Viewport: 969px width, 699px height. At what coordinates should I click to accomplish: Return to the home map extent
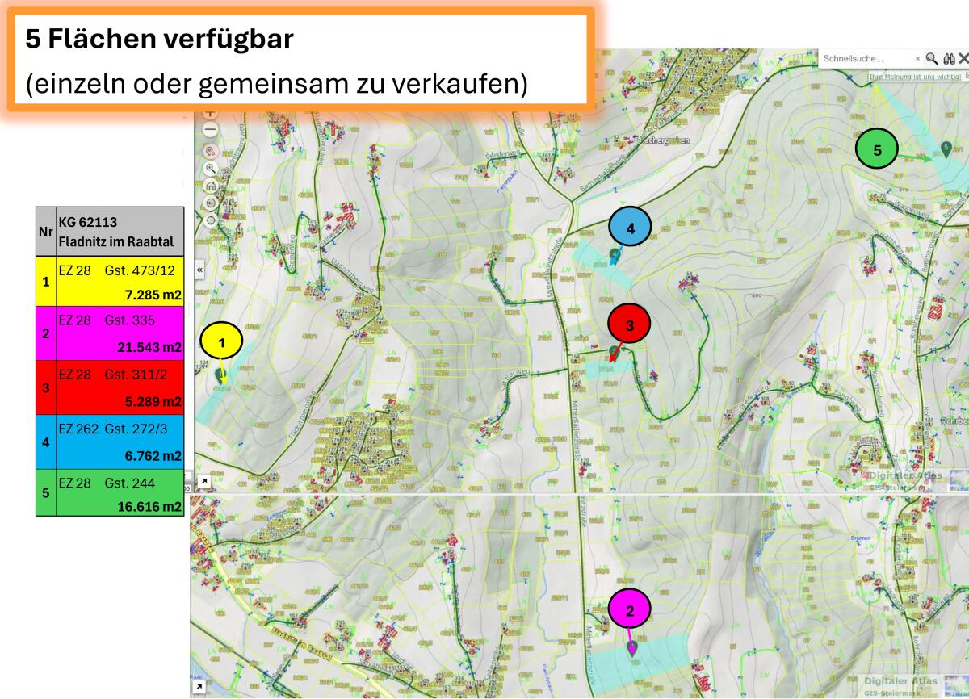click(x=210, y=186)
